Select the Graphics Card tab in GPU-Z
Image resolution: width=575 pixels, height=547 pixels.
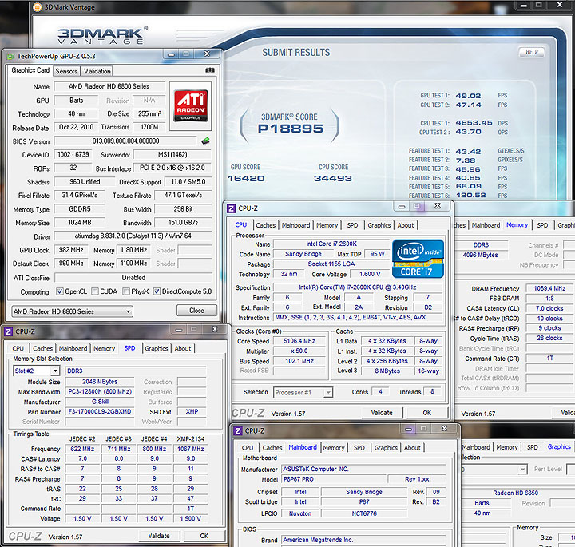(x=30, y=70)
